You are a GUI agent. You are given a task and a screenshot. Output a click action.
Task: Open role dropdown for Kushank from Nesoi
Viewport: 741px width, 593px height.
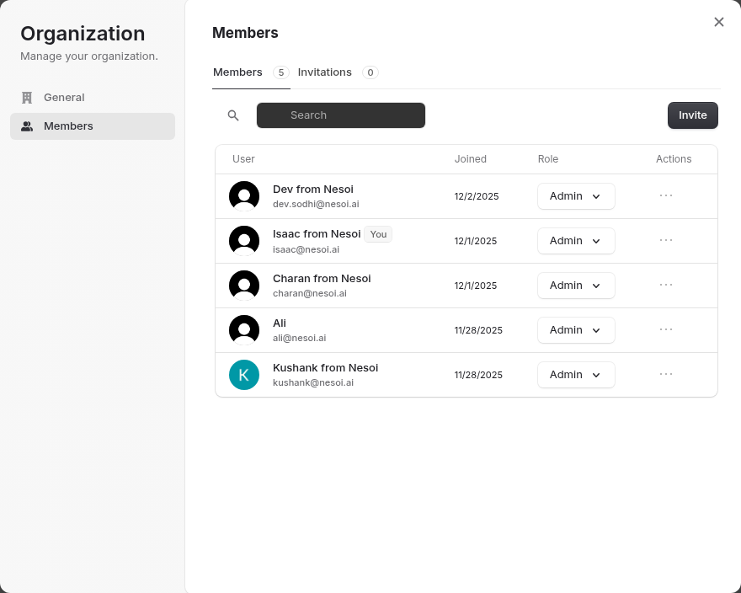click(576, 375)
